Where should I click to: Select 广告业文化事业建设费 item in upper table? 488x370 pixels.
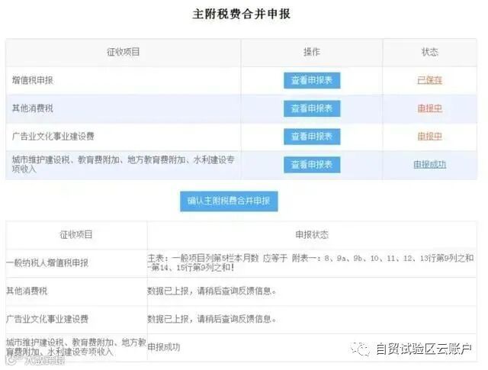click(53, 137)
